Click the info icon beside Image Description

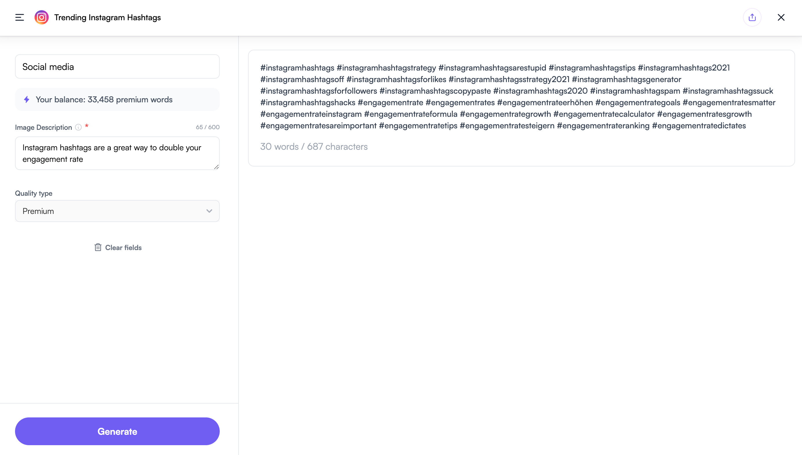[78, 127]
